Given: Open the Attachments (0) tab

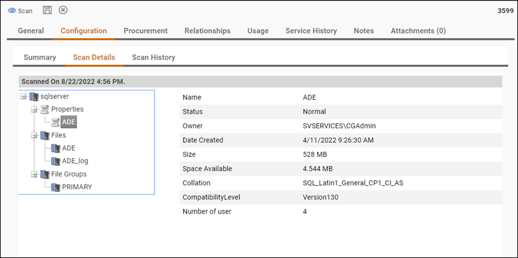Looking at the screenshot, I should 418,30.
